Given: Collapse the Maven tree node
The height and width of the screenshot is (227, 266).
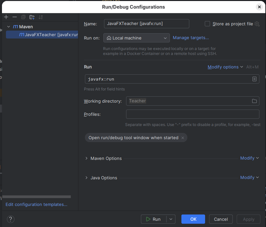Looking at the screenshot, I should point(9,27).
